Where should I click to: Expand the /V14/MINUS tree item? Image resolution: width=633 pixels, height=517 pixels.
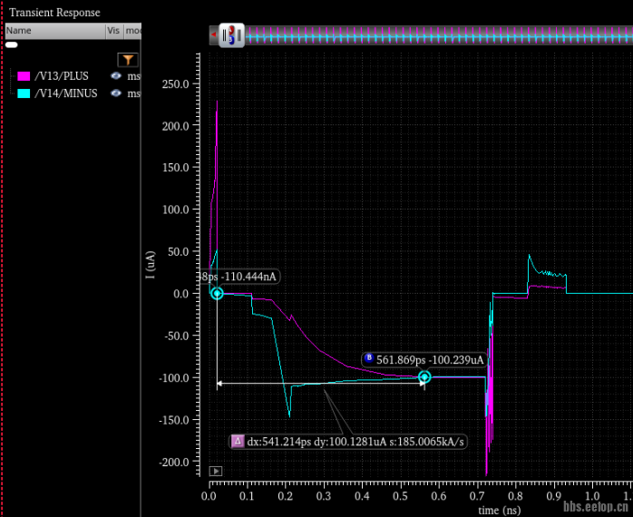coord(11,93)
